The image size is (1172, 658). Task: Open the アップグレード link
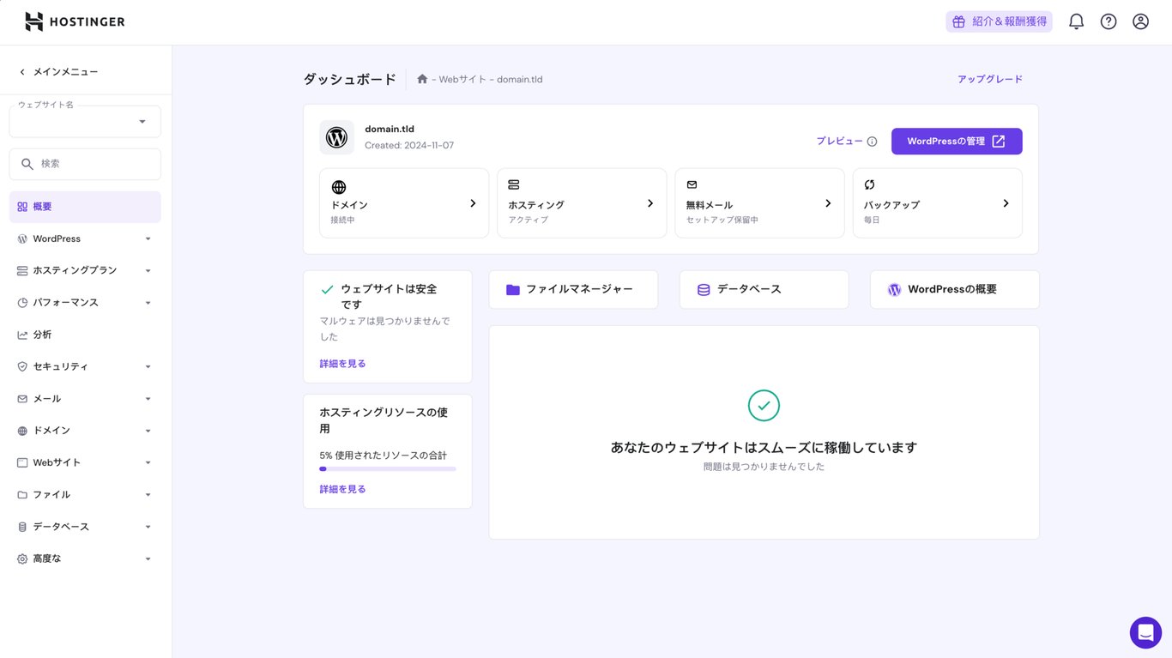[x=990, y=78]
